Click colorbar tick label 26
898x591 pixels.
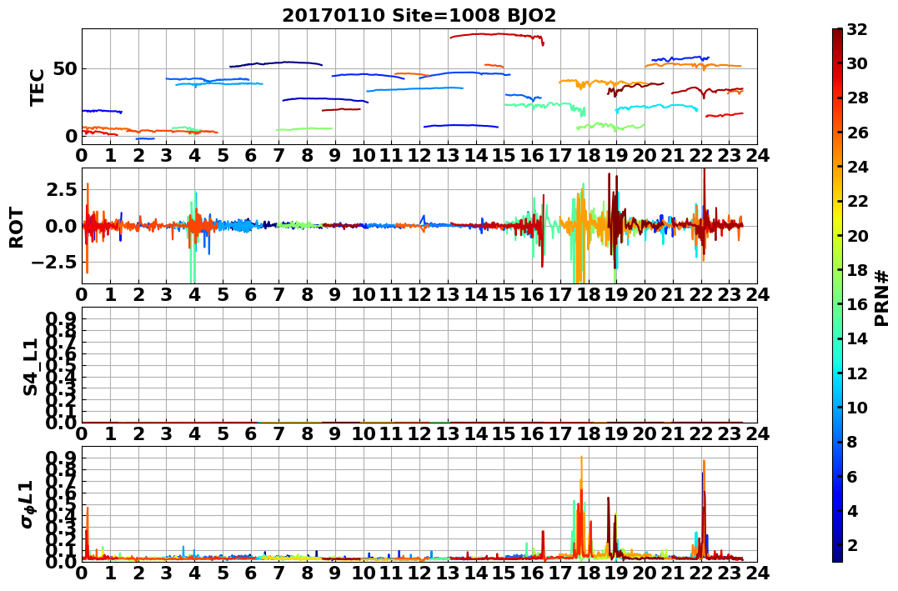coord(857,133)
